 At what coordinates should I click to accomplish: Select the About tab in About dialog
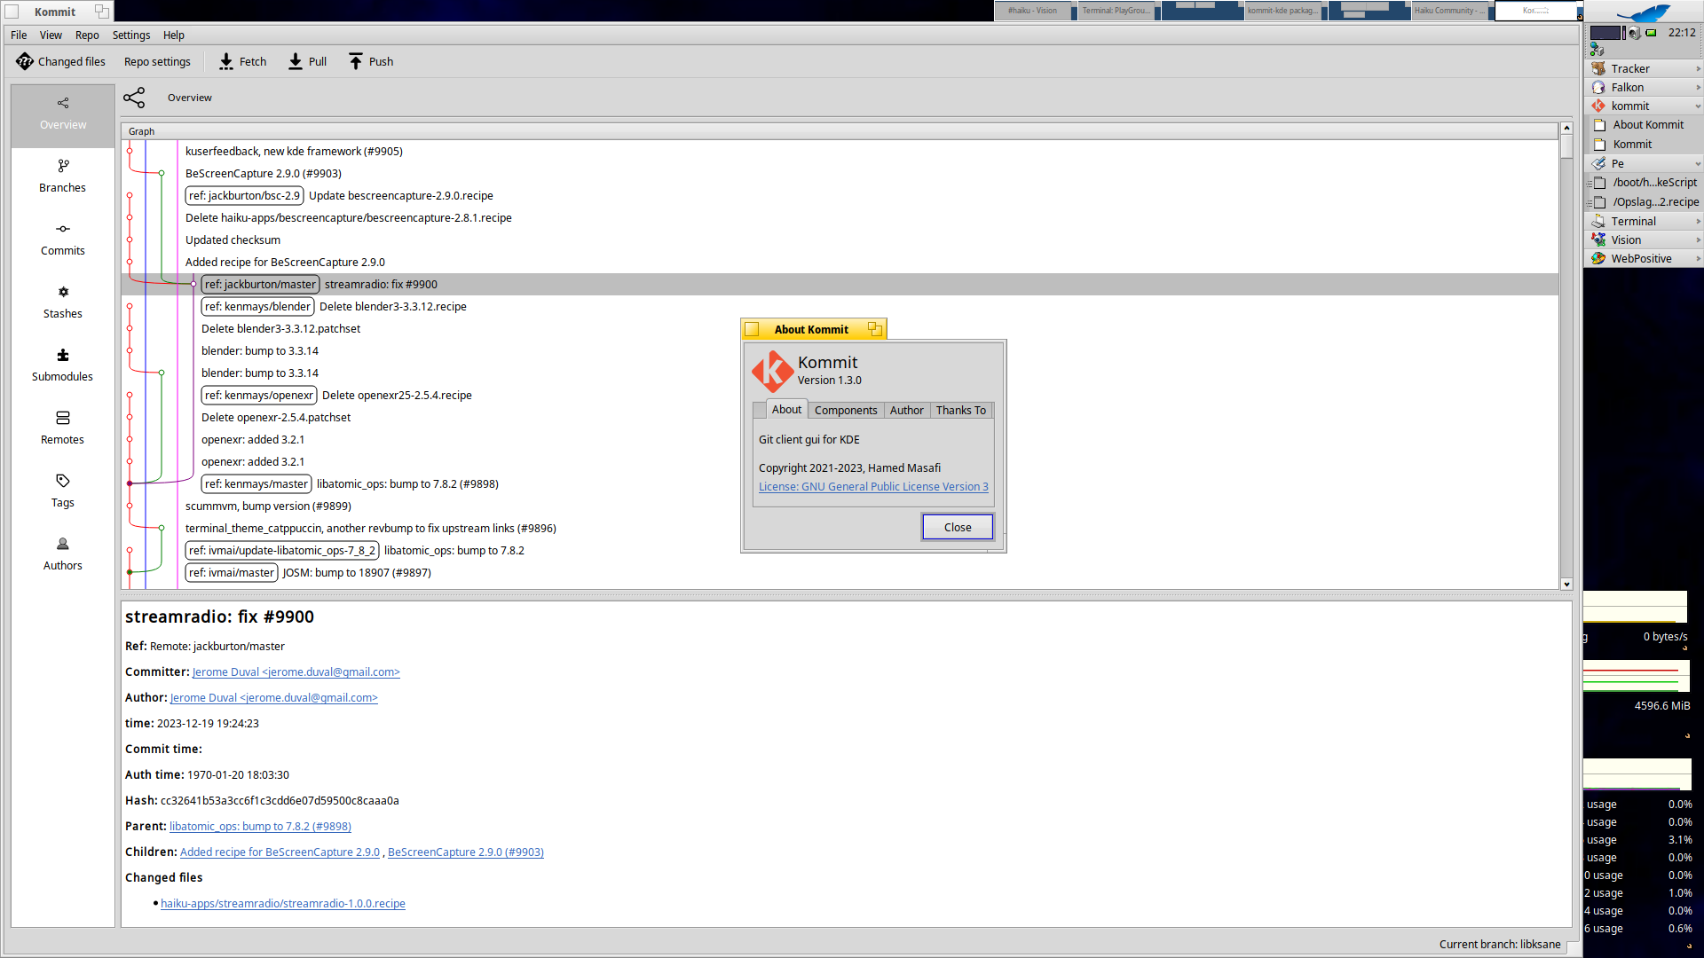point(786,409)
